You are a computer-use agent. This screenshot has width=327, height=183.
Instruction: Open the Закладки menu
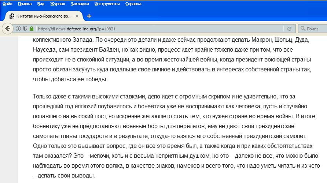coord(80,4)
